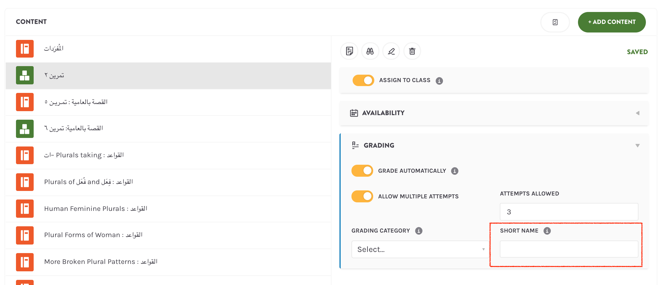
Task: Click the trash delete icon
Action: [412, 51]
